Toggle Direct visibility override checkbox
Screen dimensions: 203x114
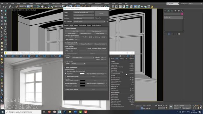pyautogui.click(x=66, y=81)
